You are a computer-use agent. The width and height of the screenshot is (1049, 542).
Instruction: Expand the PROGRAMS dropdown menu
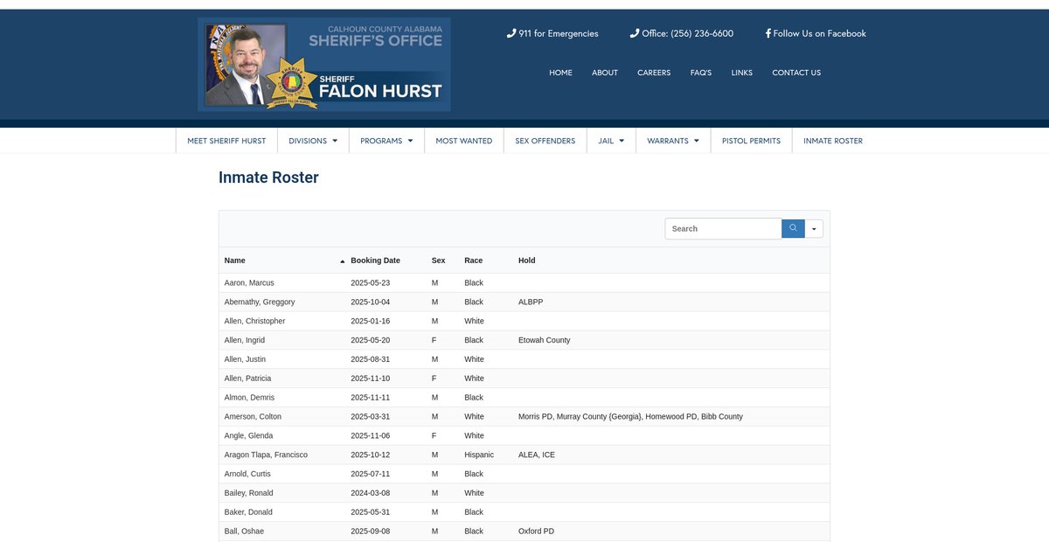386,141
